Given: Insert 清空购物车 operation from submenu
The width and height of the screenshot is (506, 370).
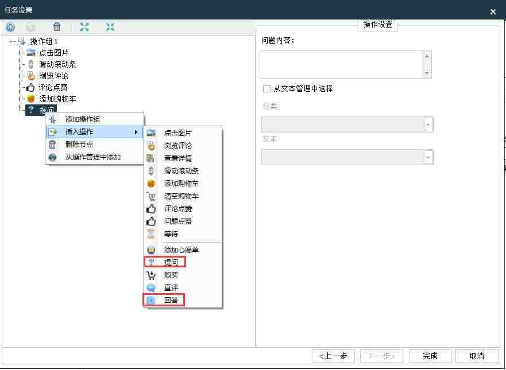Looking at the screenshot, I should click(x=183, y=196).
